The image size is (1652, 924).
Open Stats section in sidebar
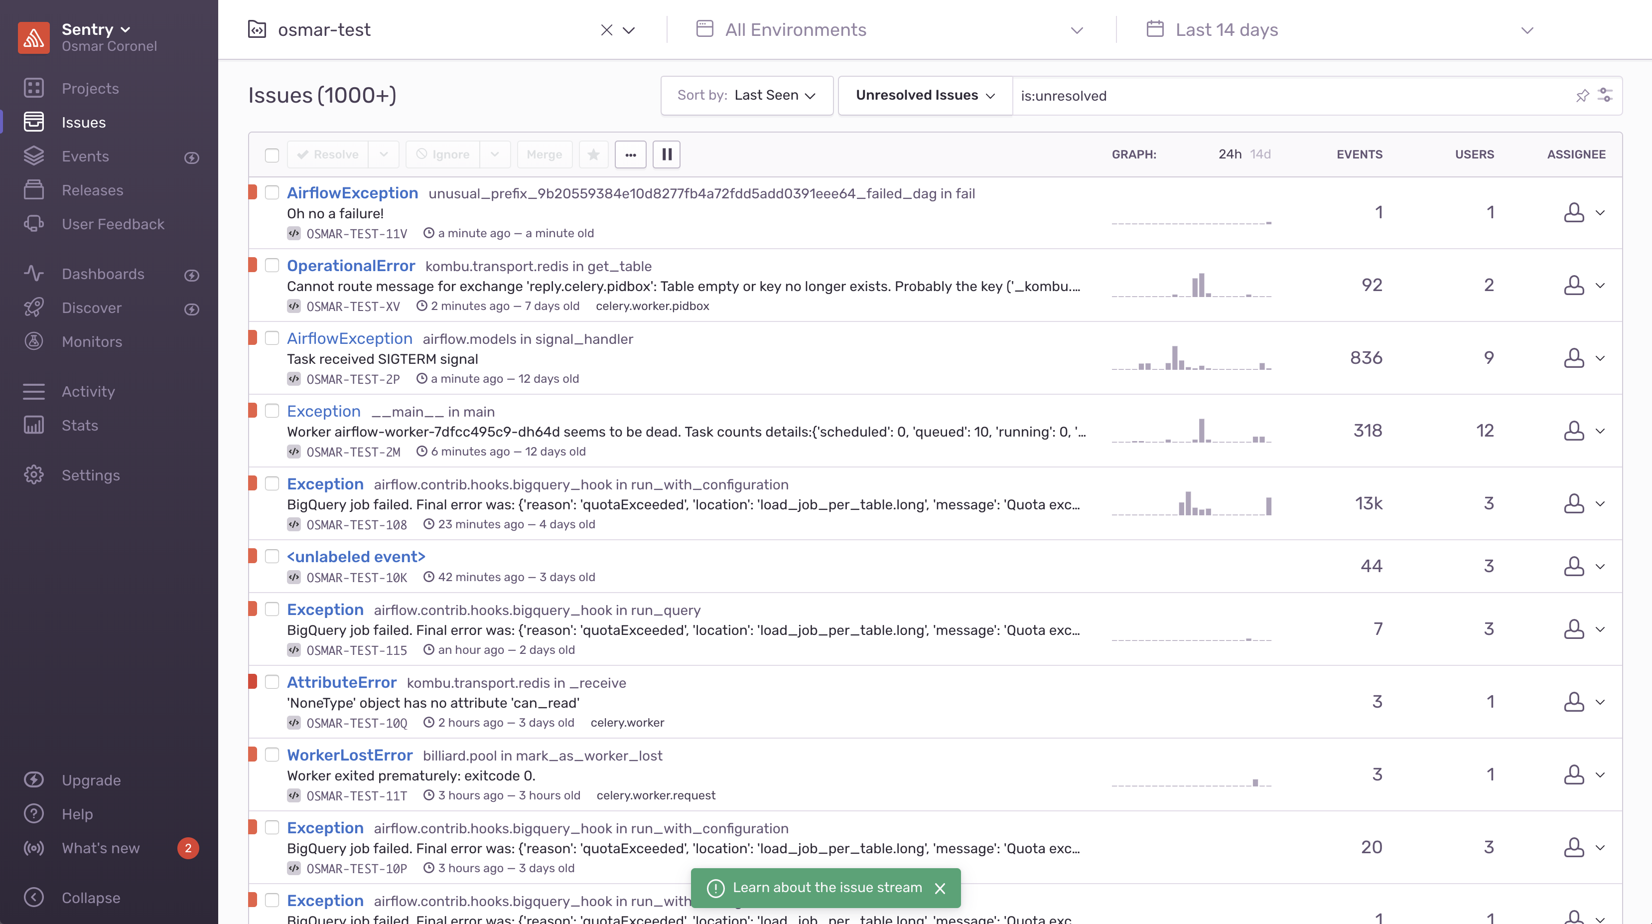(78, 425)
